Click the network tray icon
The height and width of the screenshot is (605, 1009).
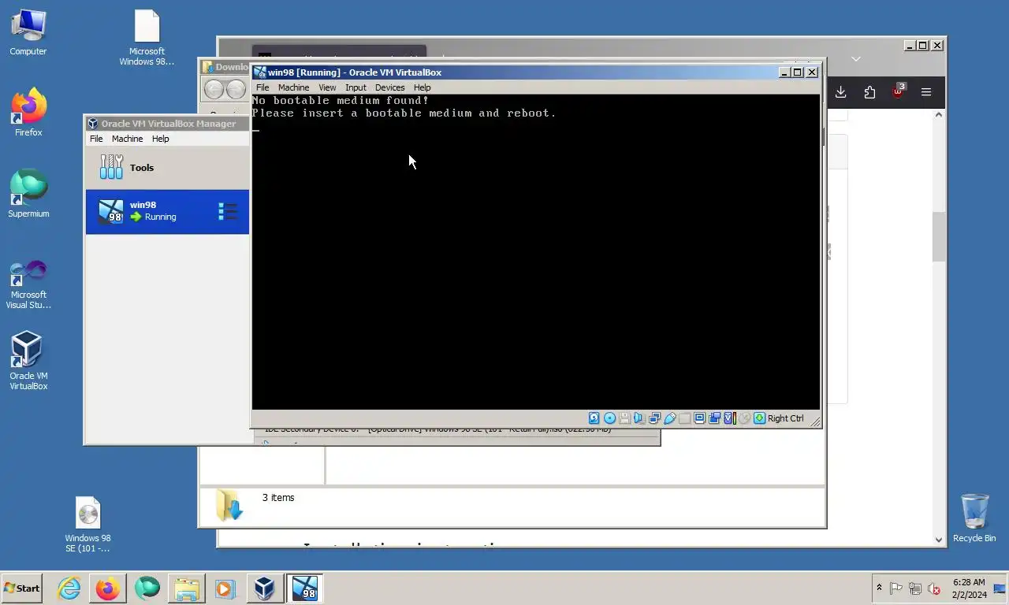pos(914,588)
